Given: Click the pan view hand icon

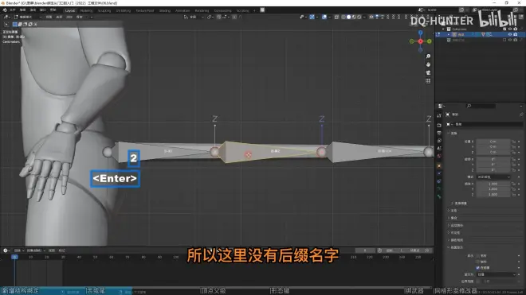Looking at the screenshot, I should [x=428, y=64].
